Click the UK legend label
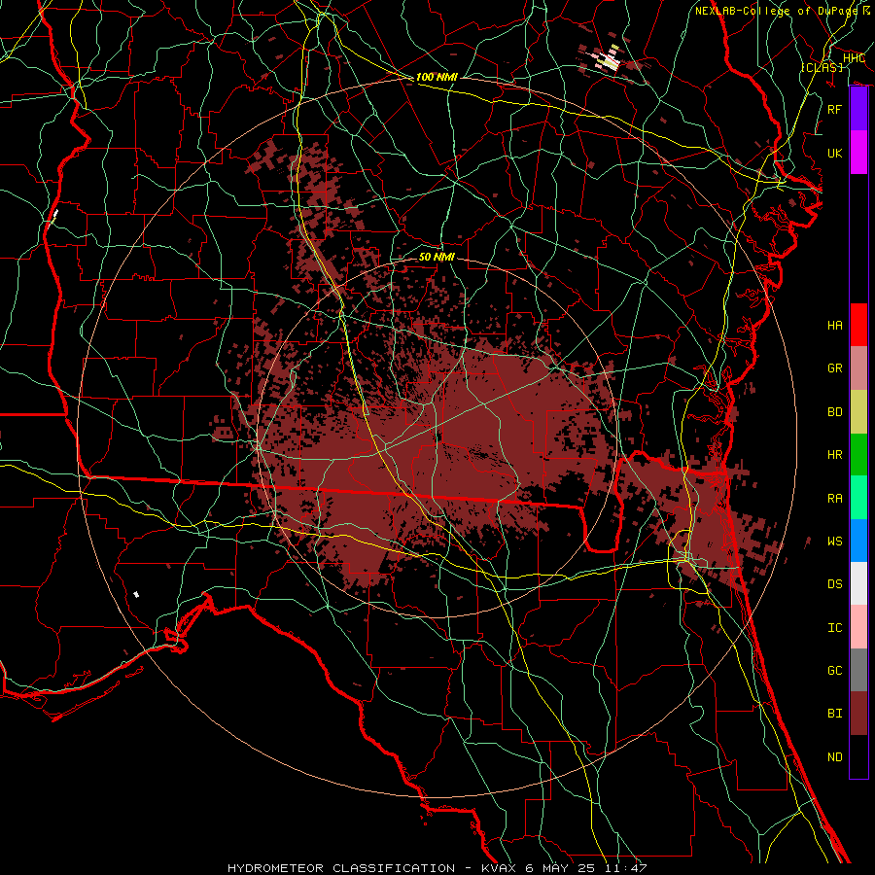This screenshot has height=875, width=875. click(x=834, y=153)
